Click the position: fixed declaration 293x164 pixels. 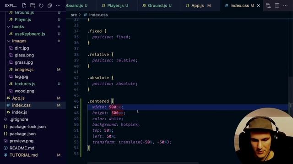pos(111,37)
